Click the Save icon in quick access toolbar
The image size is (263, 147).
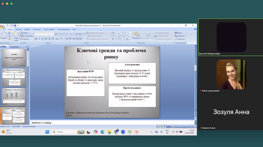[x=15, y=25]
